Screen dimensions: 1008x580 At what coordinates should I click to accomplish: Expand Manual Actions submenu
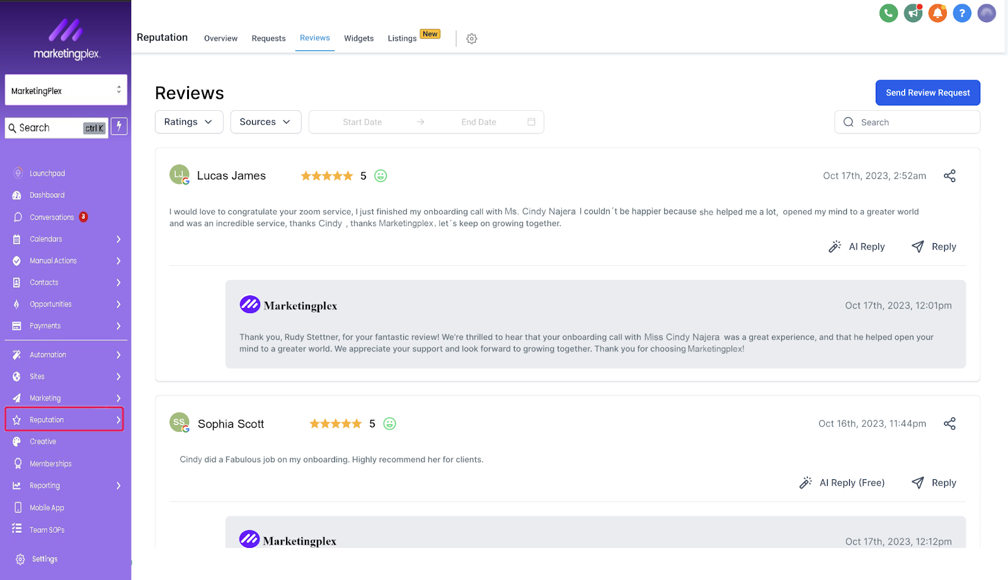tap(118, 261)
